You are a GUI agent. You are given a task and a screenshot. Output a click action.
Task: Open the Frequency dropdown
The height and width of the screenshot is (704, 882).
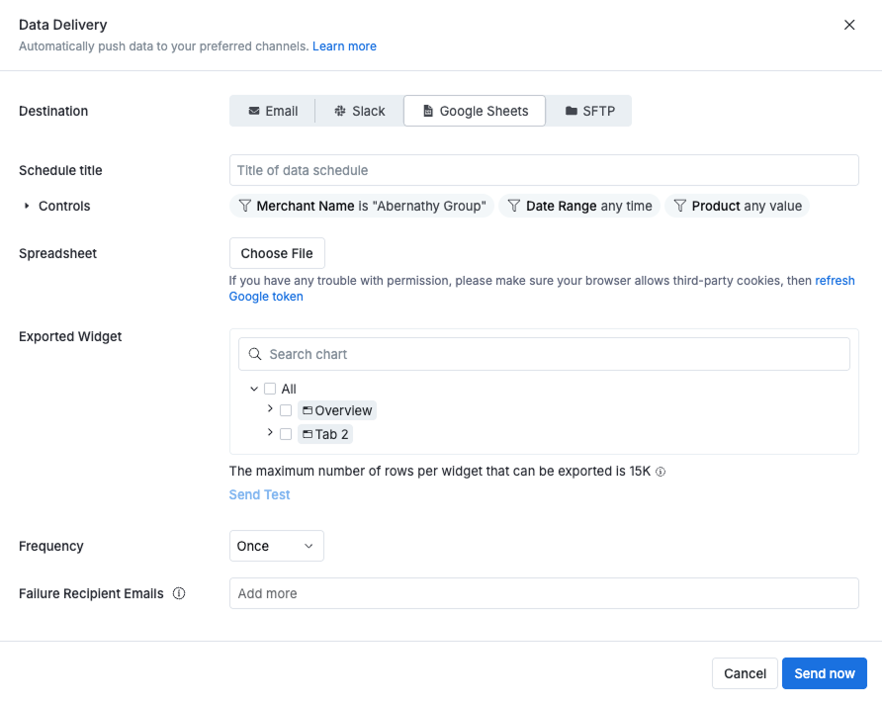(276, 546)
